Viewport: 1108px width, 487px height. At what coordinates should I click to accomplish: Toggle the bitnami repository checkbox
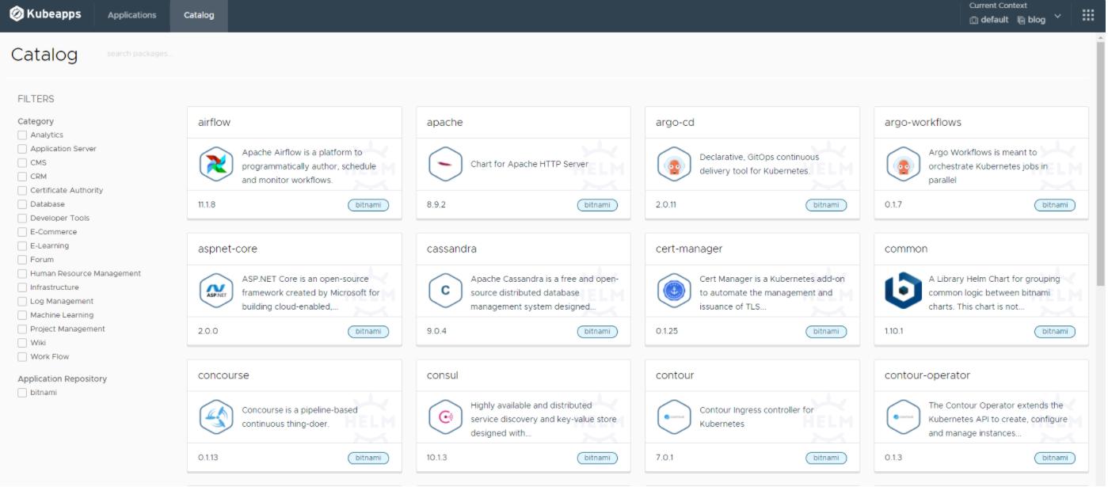click(22, 393)
